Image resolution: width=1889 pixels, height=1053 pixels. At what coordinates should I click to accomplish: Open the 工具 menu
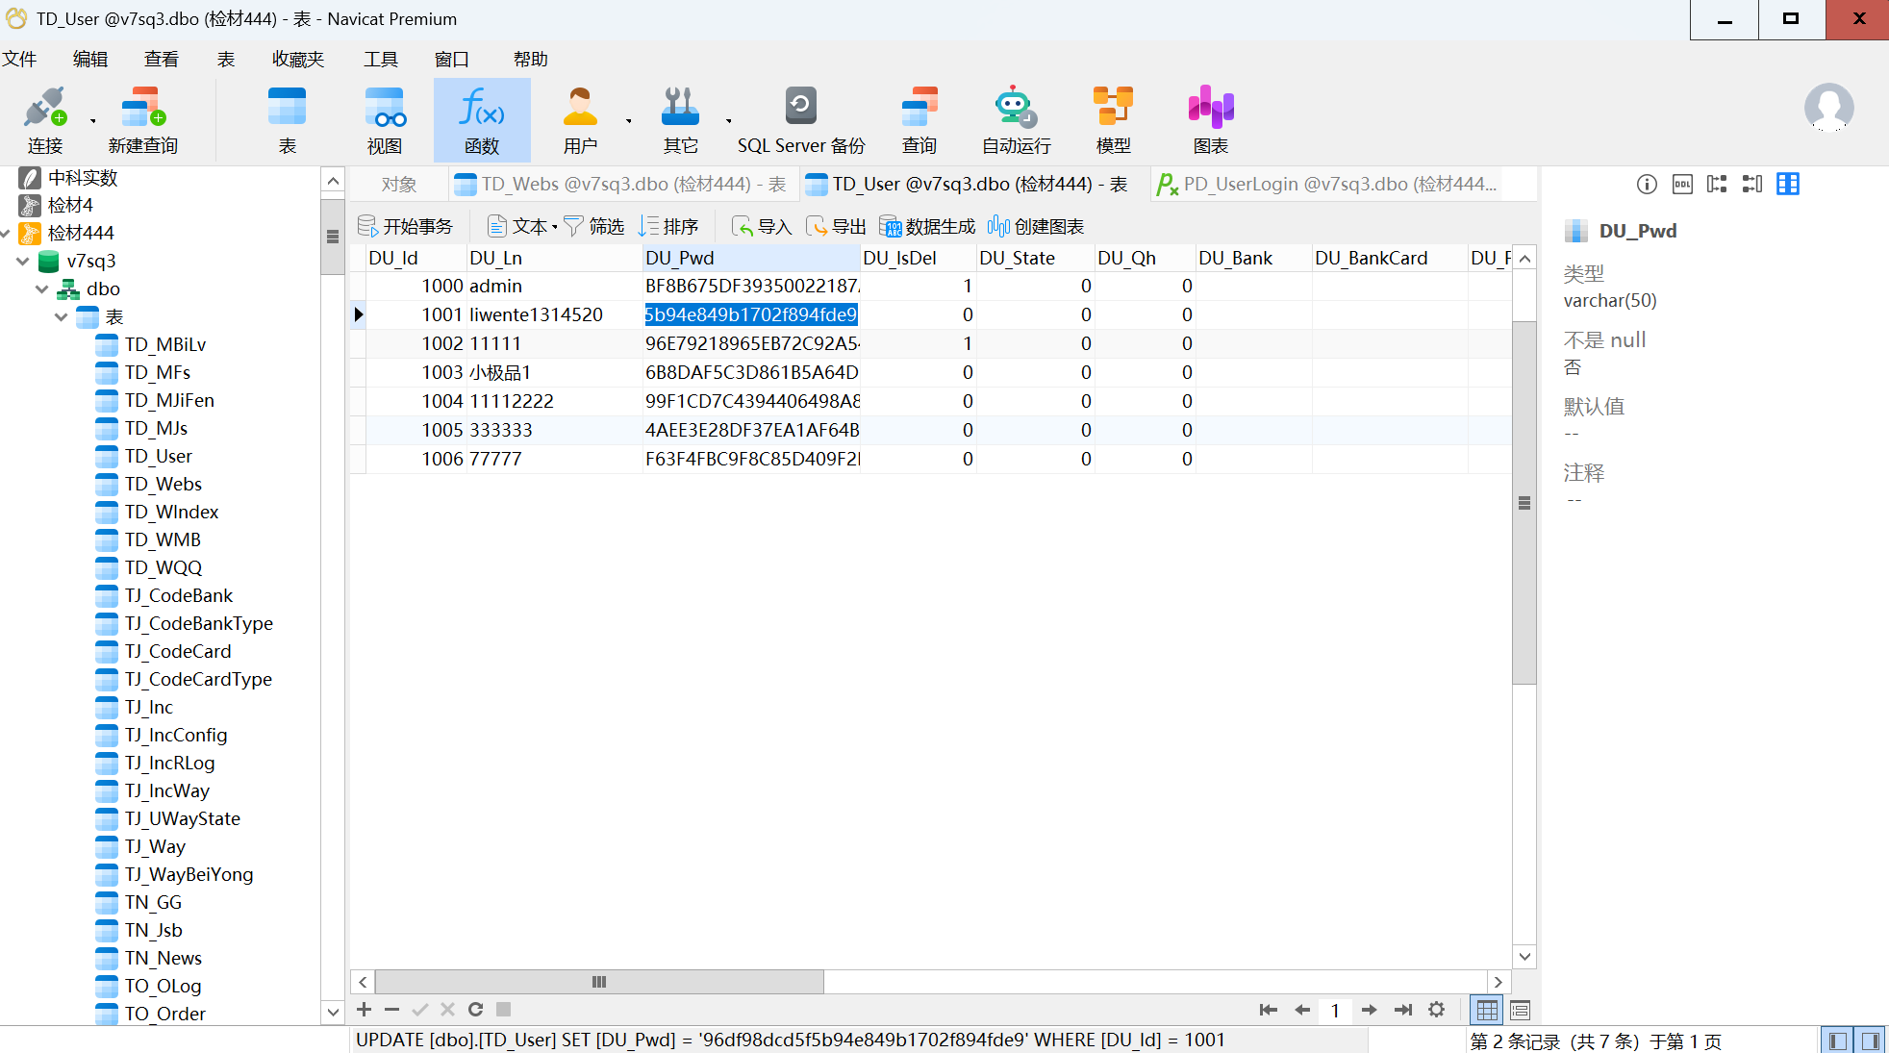click(380, 60)
